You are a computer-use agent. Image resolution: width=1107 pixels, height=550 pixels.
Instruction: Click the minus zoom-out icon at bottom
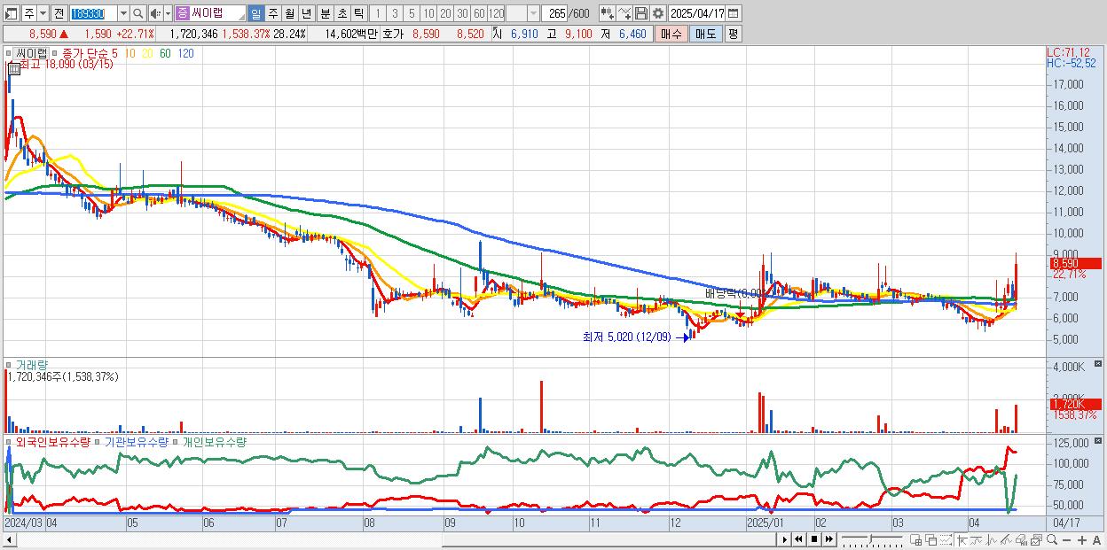click(1066, 539)
